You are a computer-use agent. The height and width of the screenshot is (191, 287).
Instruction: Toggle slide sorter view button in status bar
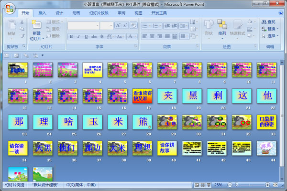202,185
